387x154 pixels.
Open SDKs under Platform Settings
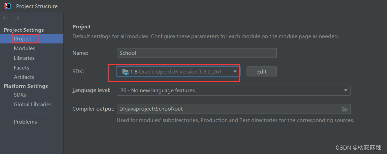pyautogui.click(x=20, y=95)
